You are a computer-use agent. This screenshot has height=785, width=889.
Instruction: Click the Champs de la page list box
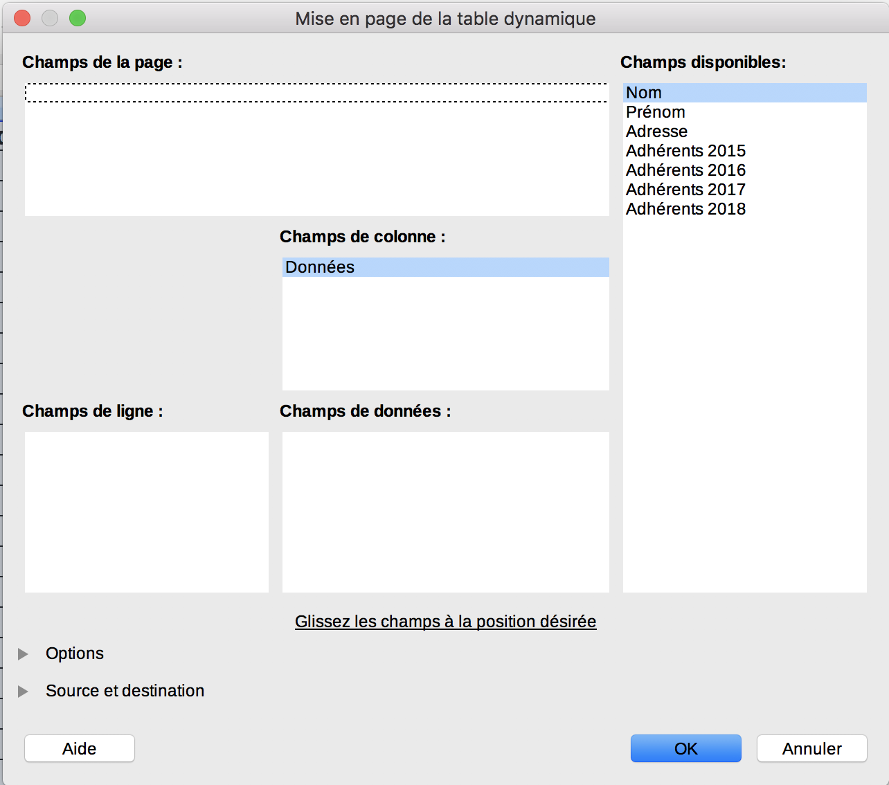coord(317,150)
